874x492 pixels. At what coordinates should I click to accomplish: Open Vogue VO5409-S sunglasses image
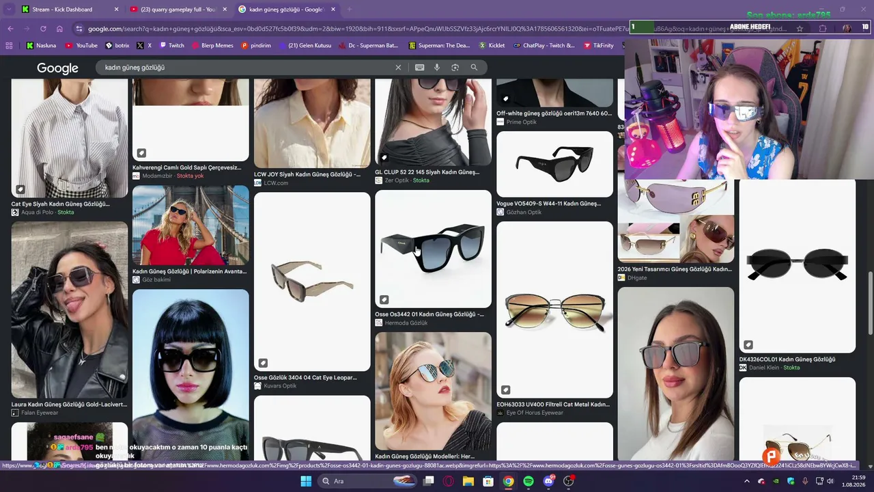coord(554,164)
